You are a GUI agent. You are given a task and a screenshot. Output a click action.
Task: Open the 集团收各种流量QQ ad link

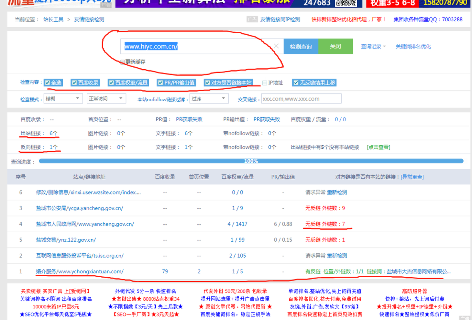point(428,19)
